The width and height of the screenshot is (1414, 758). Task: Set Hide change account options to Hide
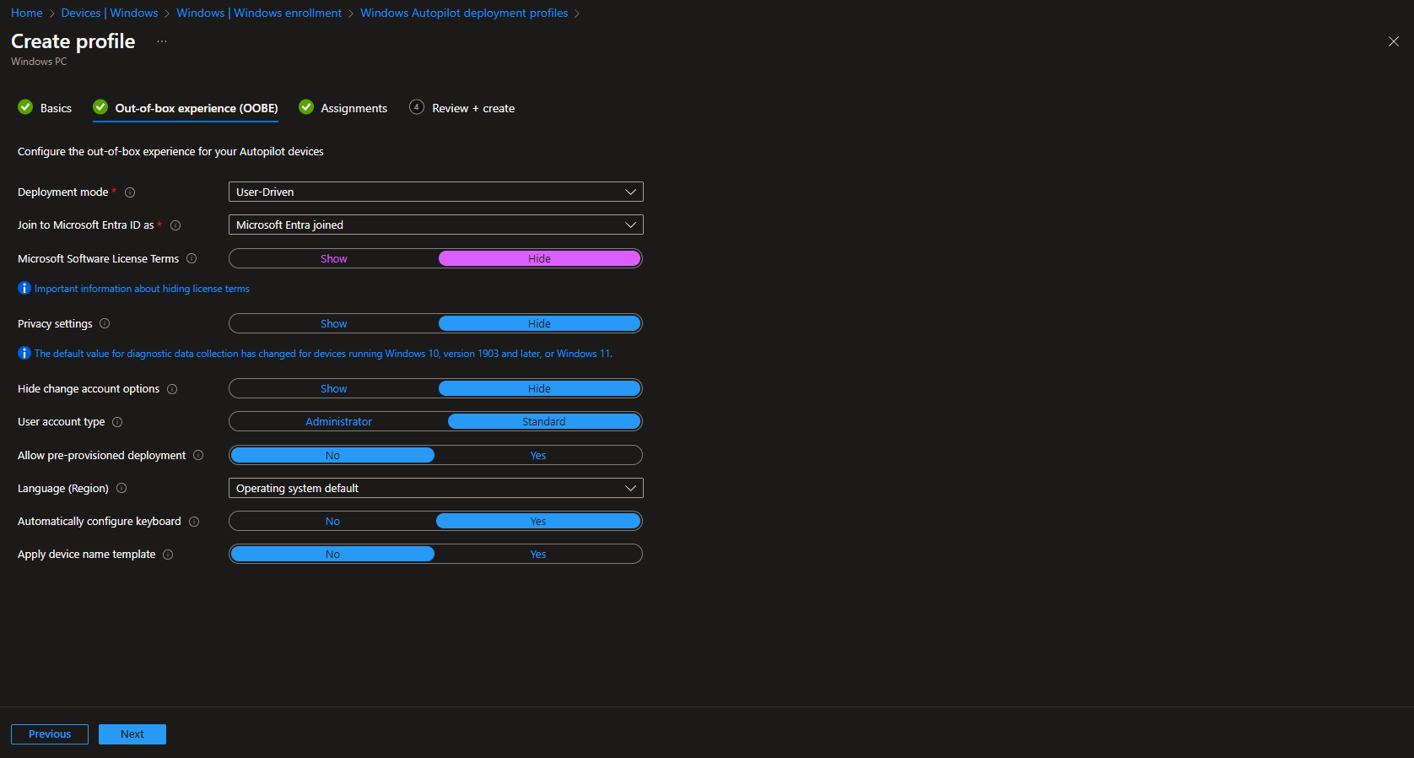pos(540,388)
